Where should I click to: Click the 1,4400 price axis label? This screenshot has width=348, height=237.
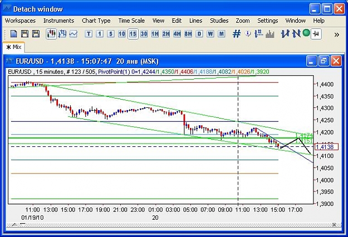tap(325, 84)
